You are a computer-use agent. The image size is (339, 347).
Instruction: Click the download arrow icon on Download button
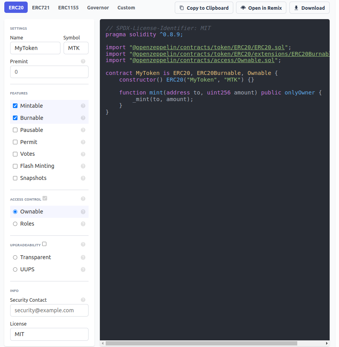point(296,7)
